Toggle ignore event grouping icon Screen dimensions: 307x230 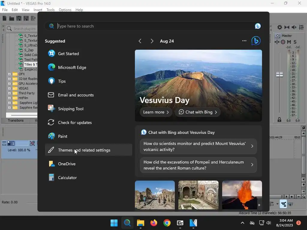pyautogui.click(x=291, y=204)
